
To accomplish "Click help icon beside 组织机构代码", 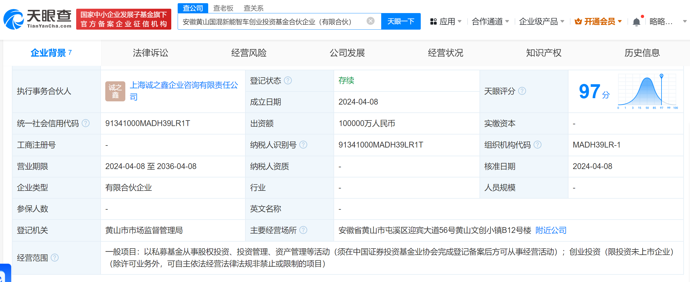I will click(537, 145).
